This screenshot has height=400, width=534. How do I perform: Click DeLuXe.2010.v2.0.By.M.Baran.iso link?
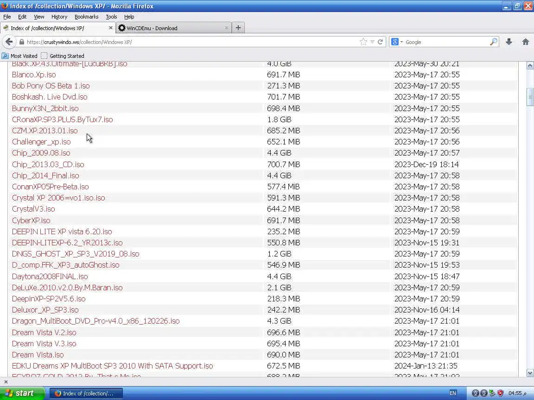click(67, 288)
